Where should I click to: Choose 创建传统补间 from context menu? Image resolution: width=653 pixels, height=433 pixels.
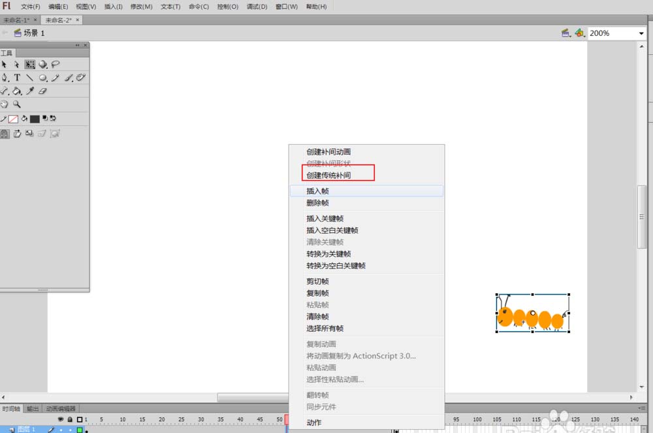366,175
